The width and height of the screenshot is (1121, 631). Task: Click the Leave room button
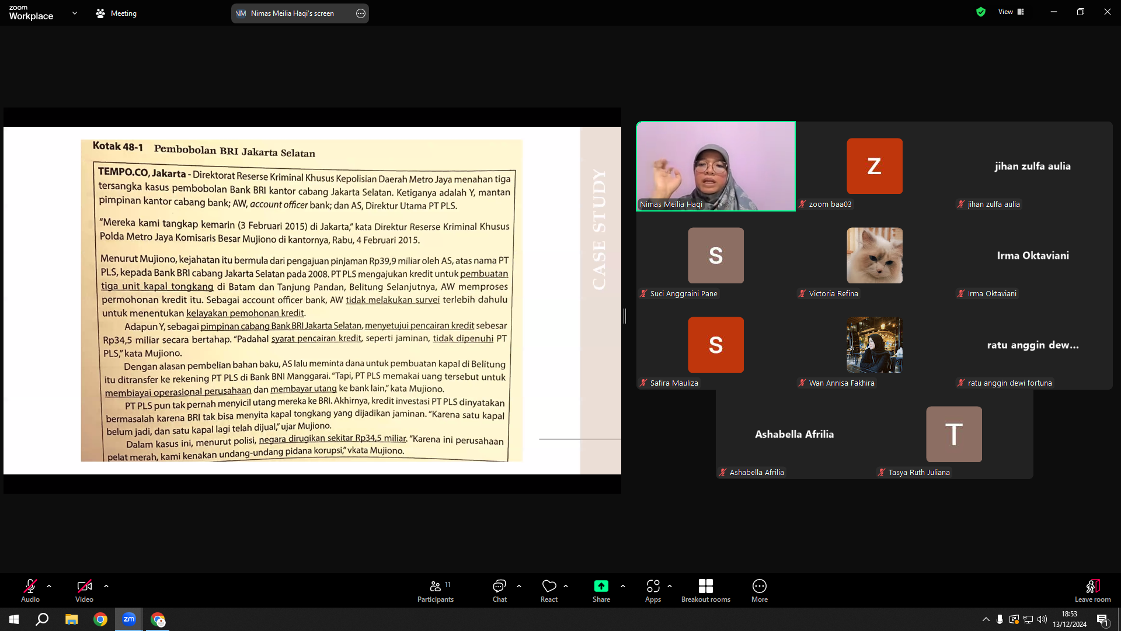pyautogui.click(x=1093, y=591)
